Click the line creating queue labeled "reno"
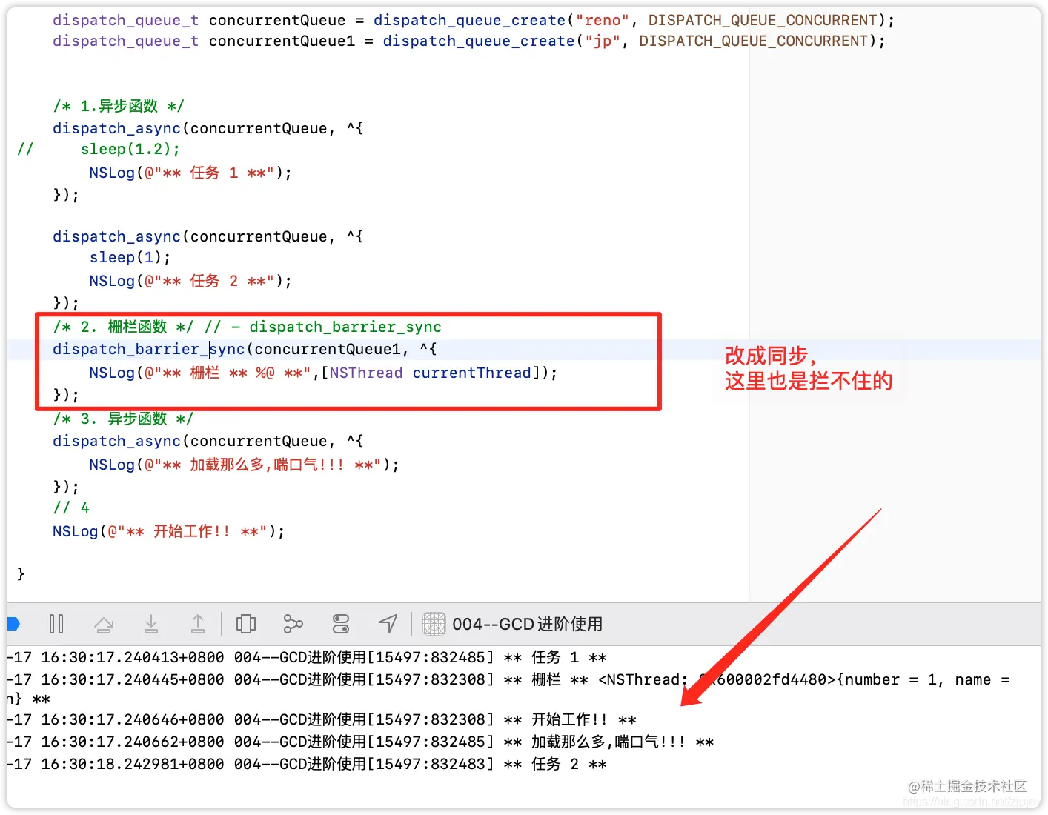Viewport: 1048px width, 815px height. (x=474, y=20)
